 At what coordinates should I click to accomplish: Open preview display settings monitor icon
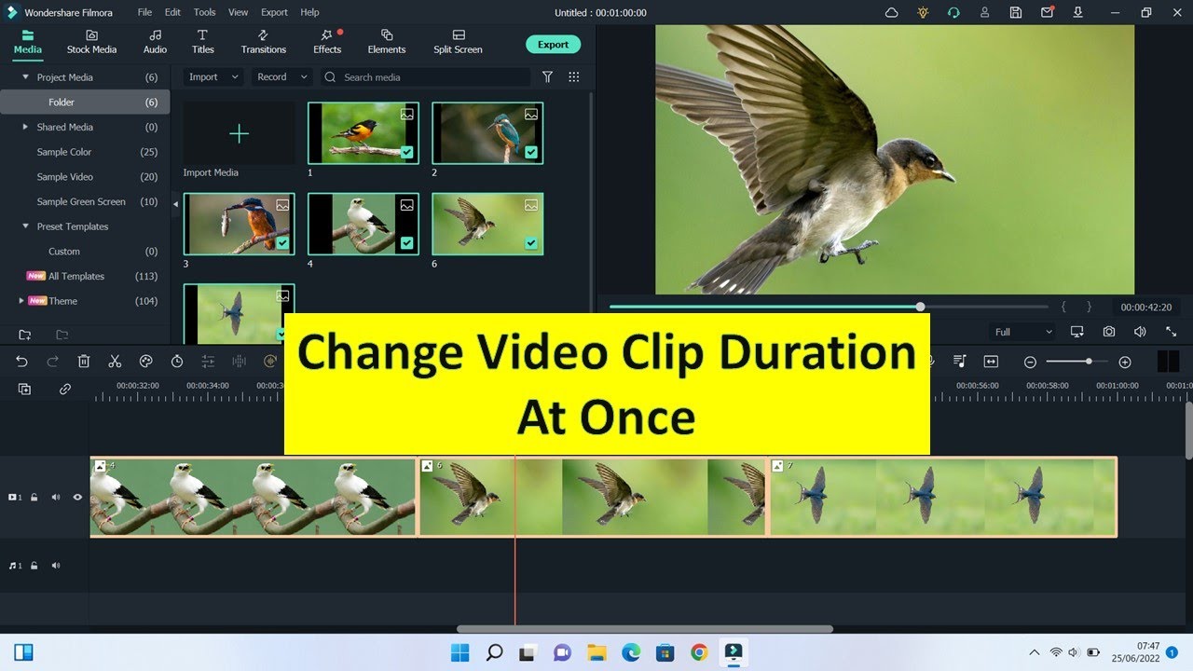point(1077,332)
